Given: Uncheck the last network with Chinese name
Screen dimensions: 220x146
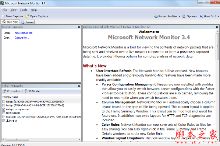Looking at the screenshot, I should 4,121.
